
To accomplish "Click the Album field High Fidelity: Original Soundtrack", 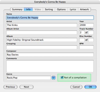I will 42,40.
